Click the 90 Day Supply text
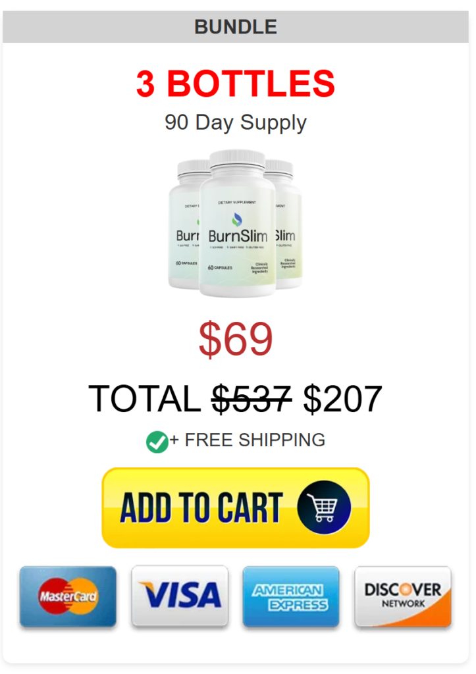 236,122
